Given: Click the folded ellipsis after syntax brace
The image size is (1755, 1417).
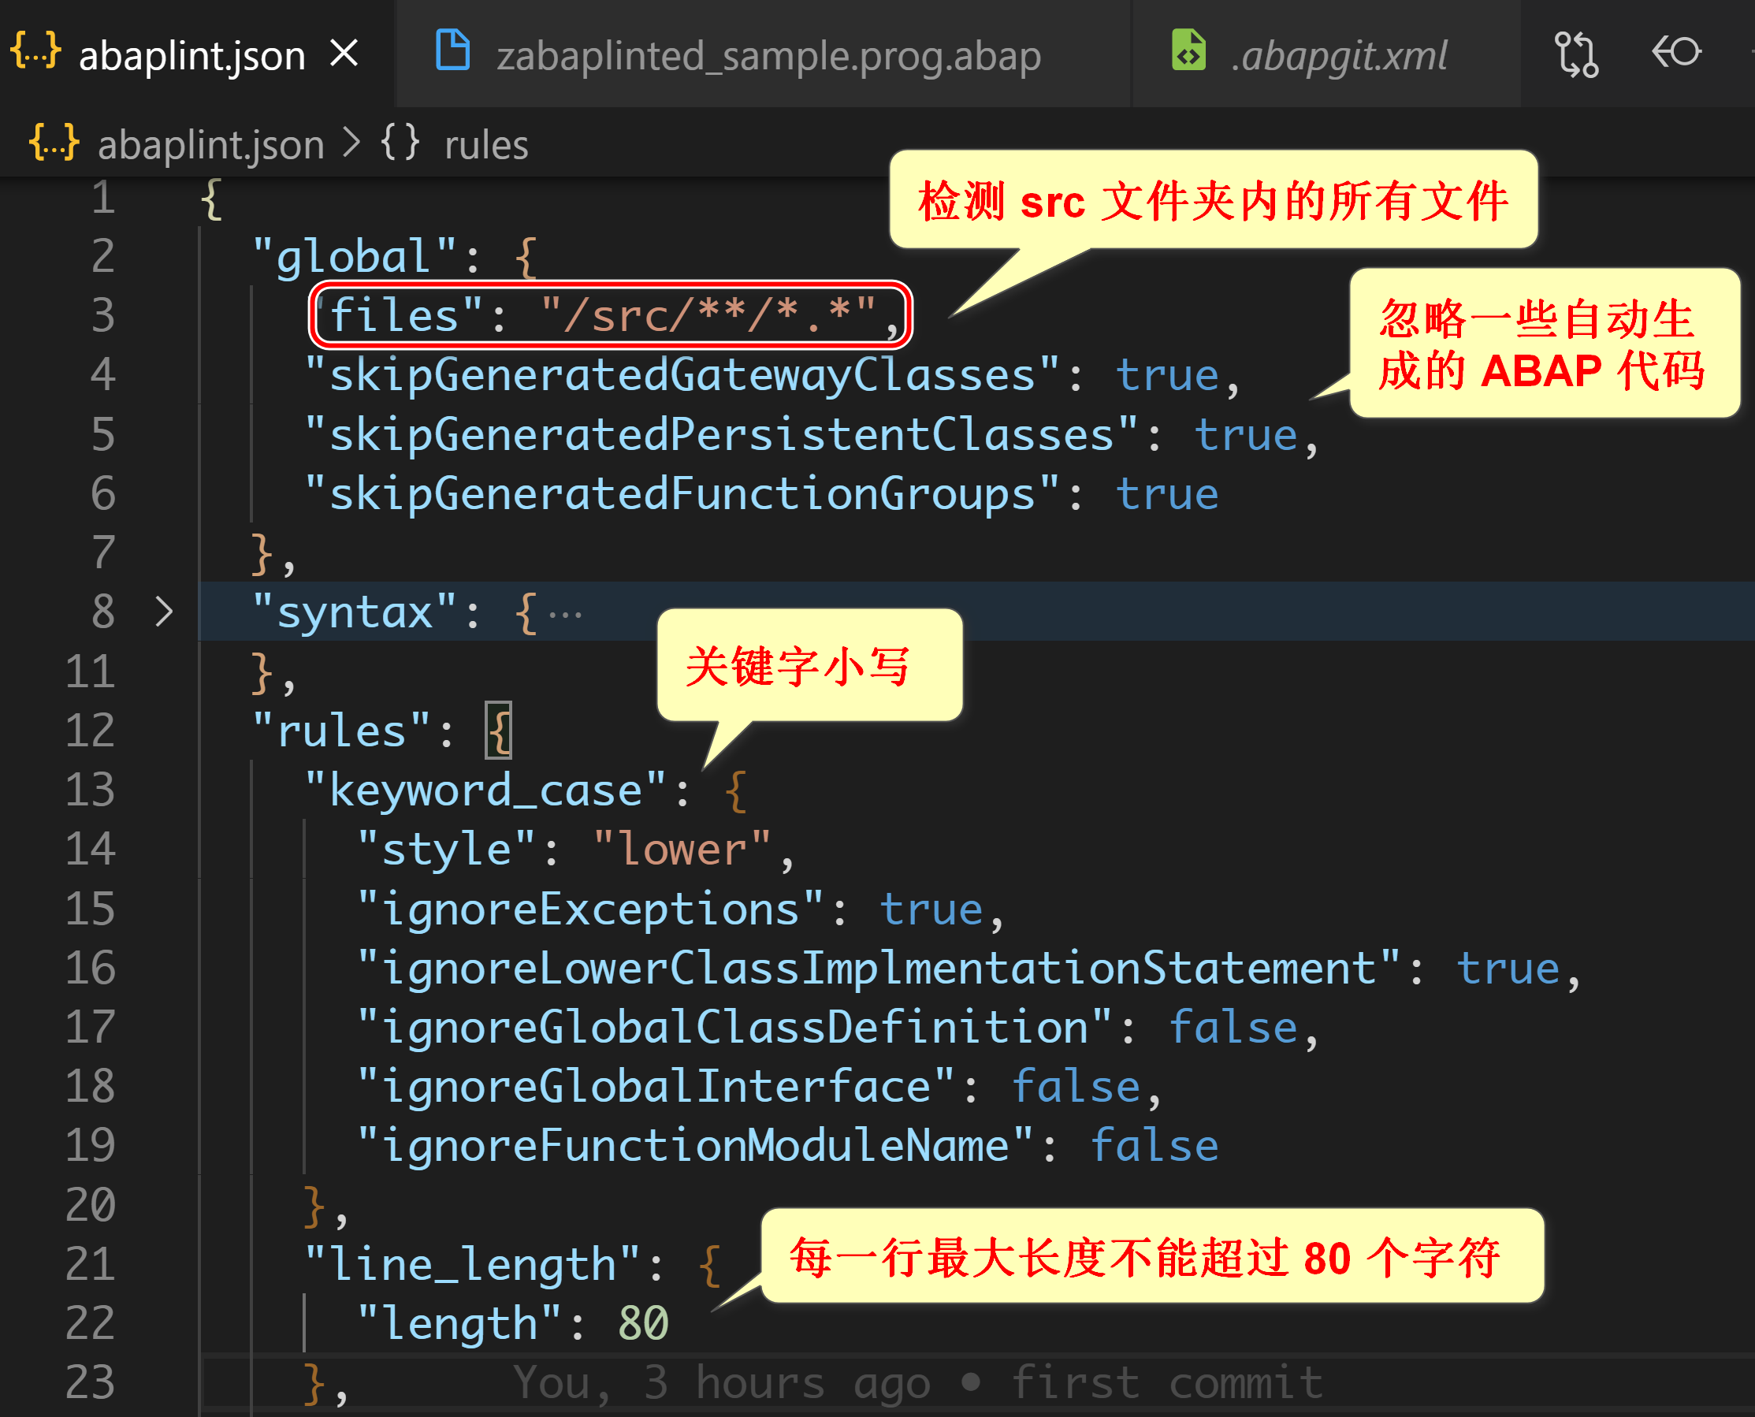Looking at the screenshot, I should 565,614.
